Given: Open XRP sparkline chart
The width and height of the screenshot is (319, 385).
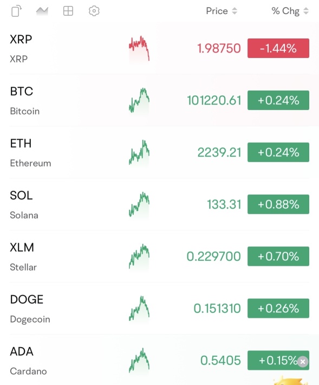Looking at the screenshot, I should 139,49.
